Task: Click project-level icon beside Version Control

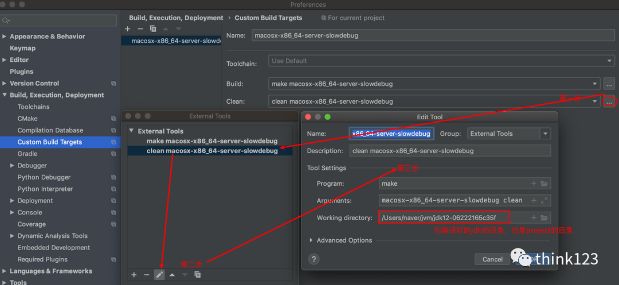Action: pyautogui.click(x=113, y=84)
